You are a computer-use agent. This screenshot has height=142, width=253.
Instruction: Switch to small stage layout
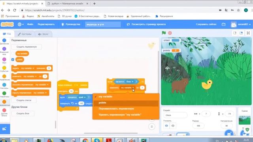coord(235,33)
